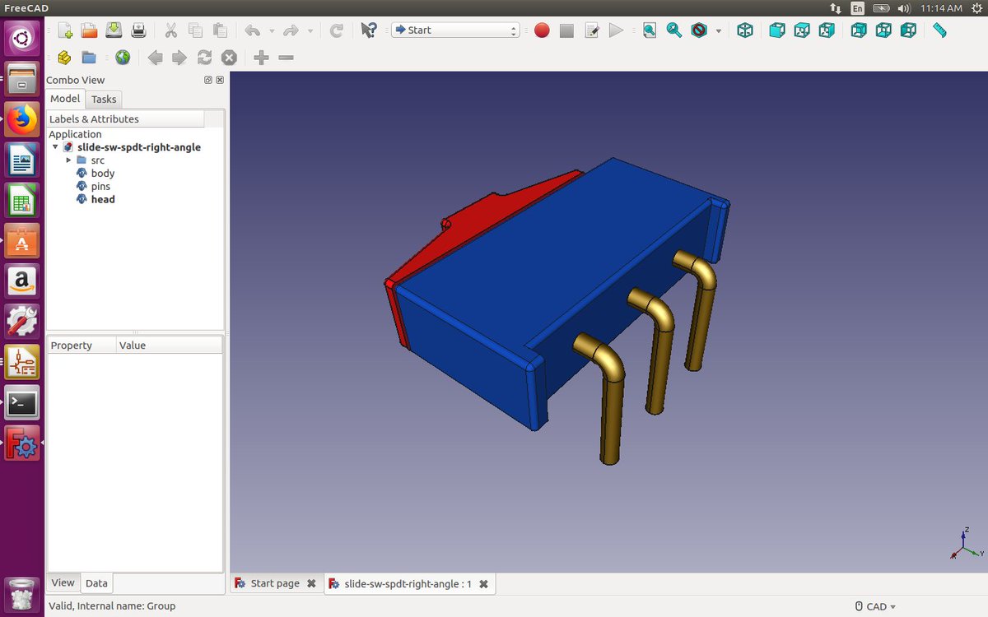Screen dimensions: 988x617
Task: Select the Model tab
Action: pos(65,99)
